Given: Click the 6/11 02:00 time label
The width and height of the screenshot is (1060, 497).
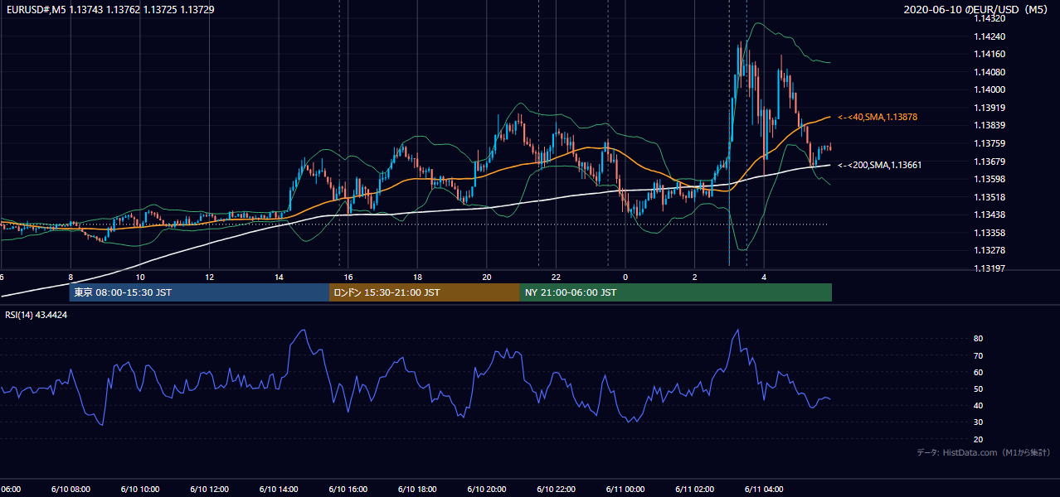Looking at the screenshot, I should (x=694, y=490).
